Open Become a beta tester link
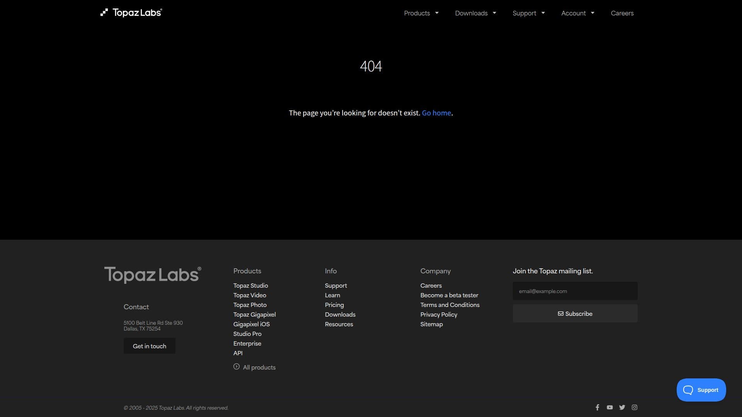 (449, 295)
